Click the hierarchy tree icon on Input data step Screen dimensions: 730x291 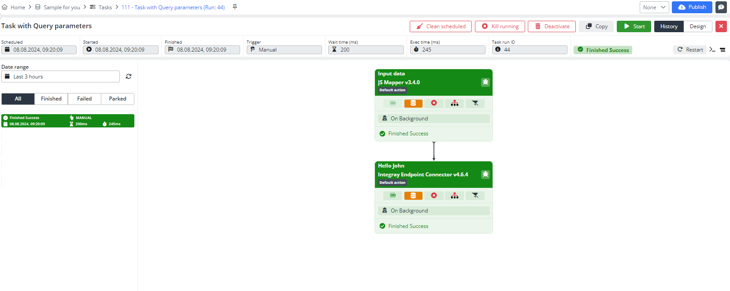point(454,103)
